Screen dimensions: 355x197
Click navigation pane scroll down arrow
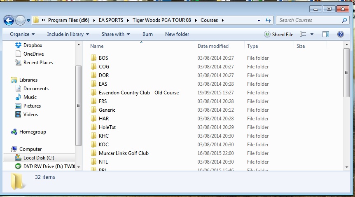79,167
